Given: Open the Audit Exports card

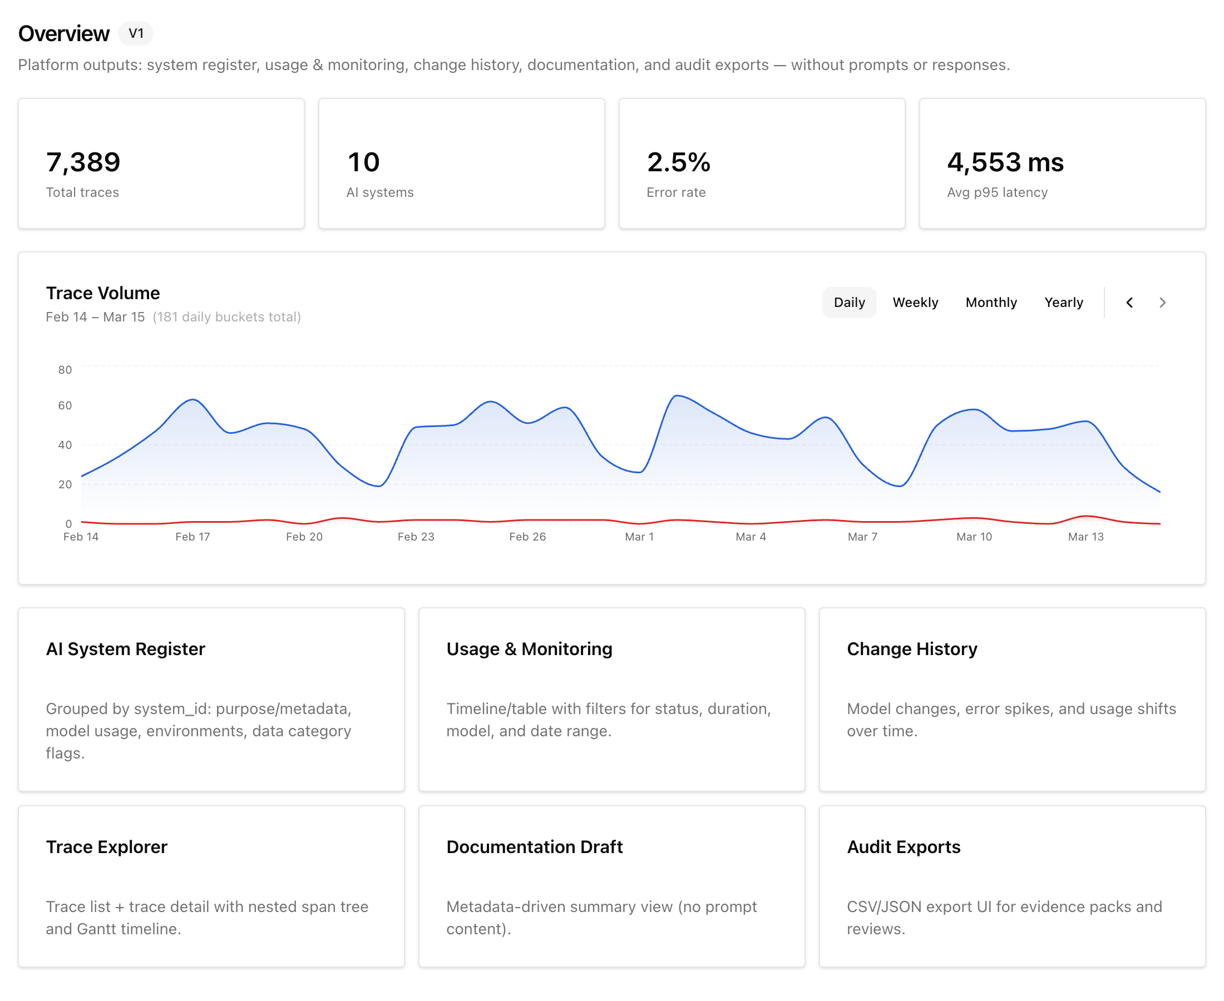Looking at the screenshot, I should (1011, 886).
